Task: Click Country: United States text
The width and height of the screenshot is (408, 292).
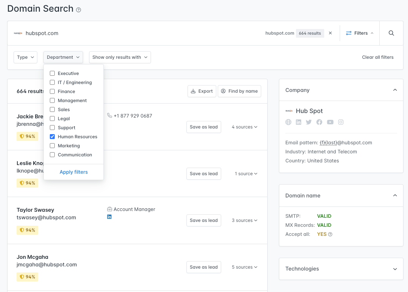Action: pyautogui.click(x=312, y=161)
